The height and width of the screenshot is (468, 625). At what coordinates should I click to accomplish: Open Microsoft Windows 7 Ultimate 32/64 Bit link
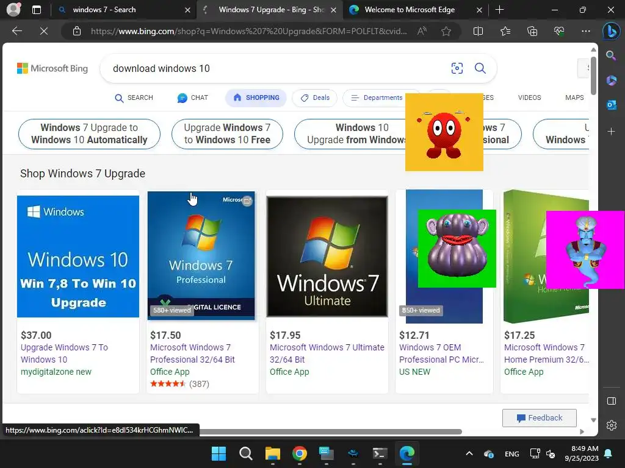(x=327, y=353)
